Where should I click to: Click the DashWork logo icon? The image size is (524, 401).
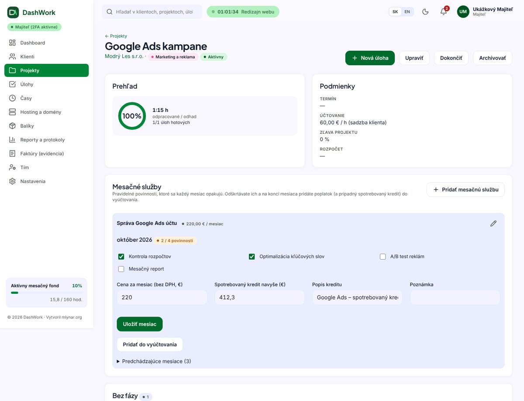pyautogui.click(x=13, y=13)
